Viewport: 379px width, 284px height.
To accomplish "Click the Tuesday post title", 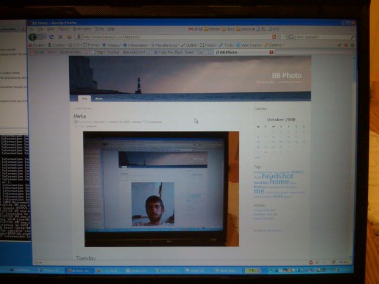I will tap(86, 258).
